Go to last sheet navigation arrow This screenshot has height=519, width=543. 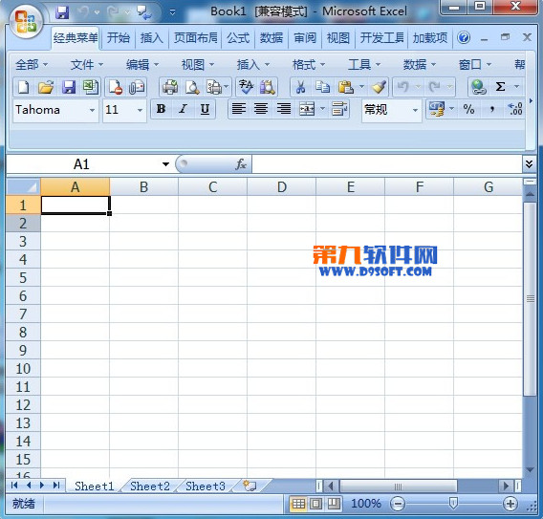56,486
